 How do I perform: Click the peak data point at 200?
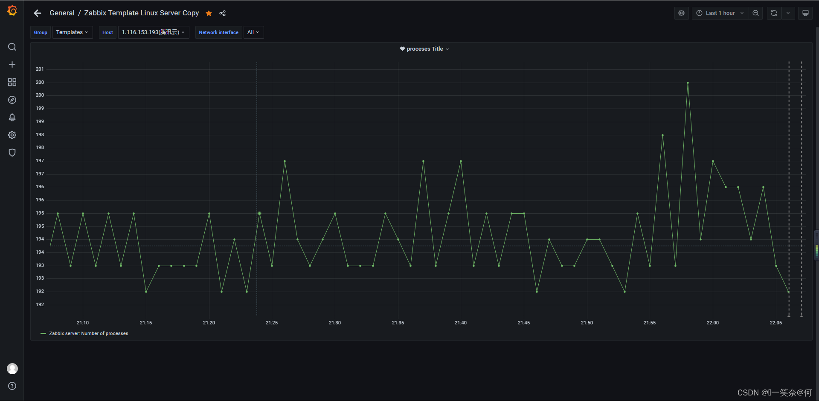[x=688, y=83]
